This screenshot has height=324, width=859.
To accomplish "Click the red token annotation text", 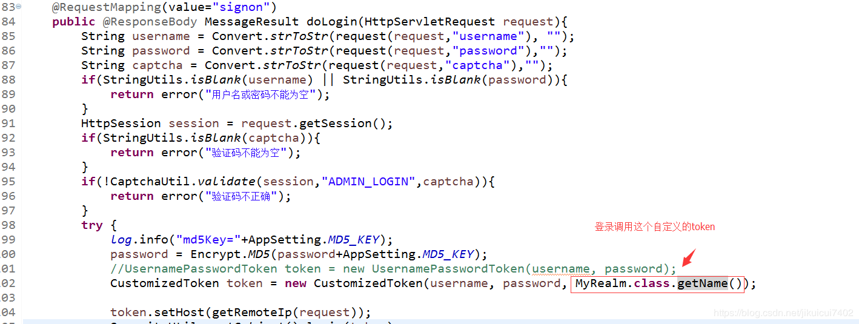I will coord(655,227).
